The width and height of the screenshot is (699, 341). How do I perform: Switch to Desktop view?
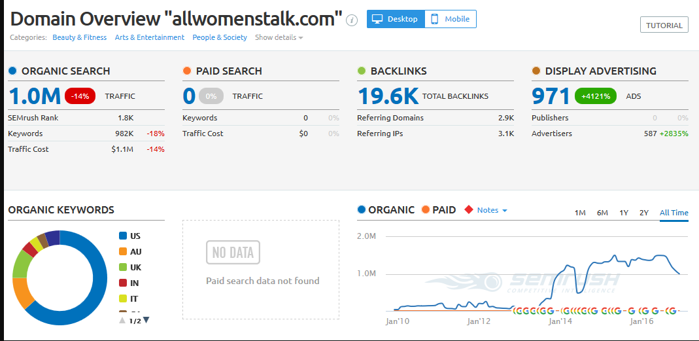click(396, 19)
